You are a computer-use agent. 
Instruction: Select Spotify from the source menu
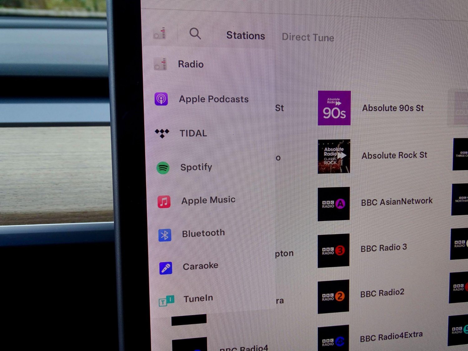pyautogui.click(x=196, y=167)
